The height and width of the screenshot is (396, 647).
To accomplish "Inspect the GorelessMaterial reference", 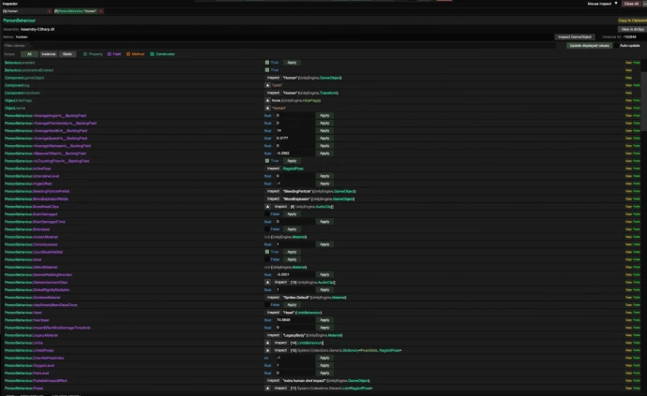I will coord(273,298).
